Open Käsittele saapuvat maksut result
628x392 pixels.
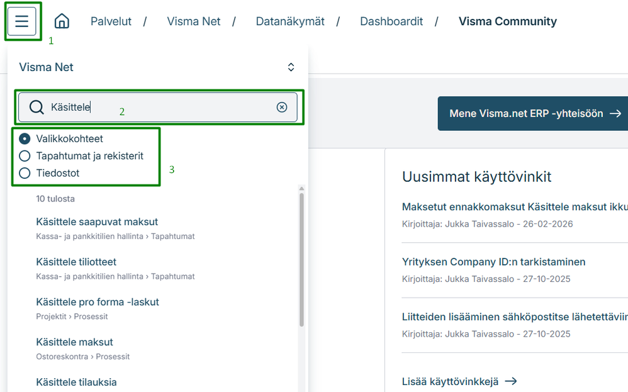[97, 222]
